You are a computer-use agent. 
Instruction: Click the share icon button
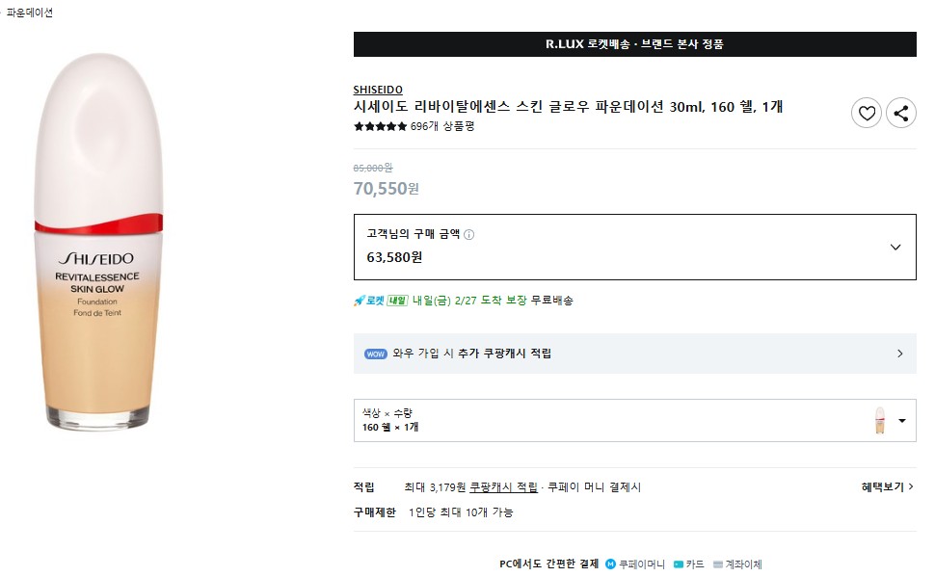[x=901, y=114]
